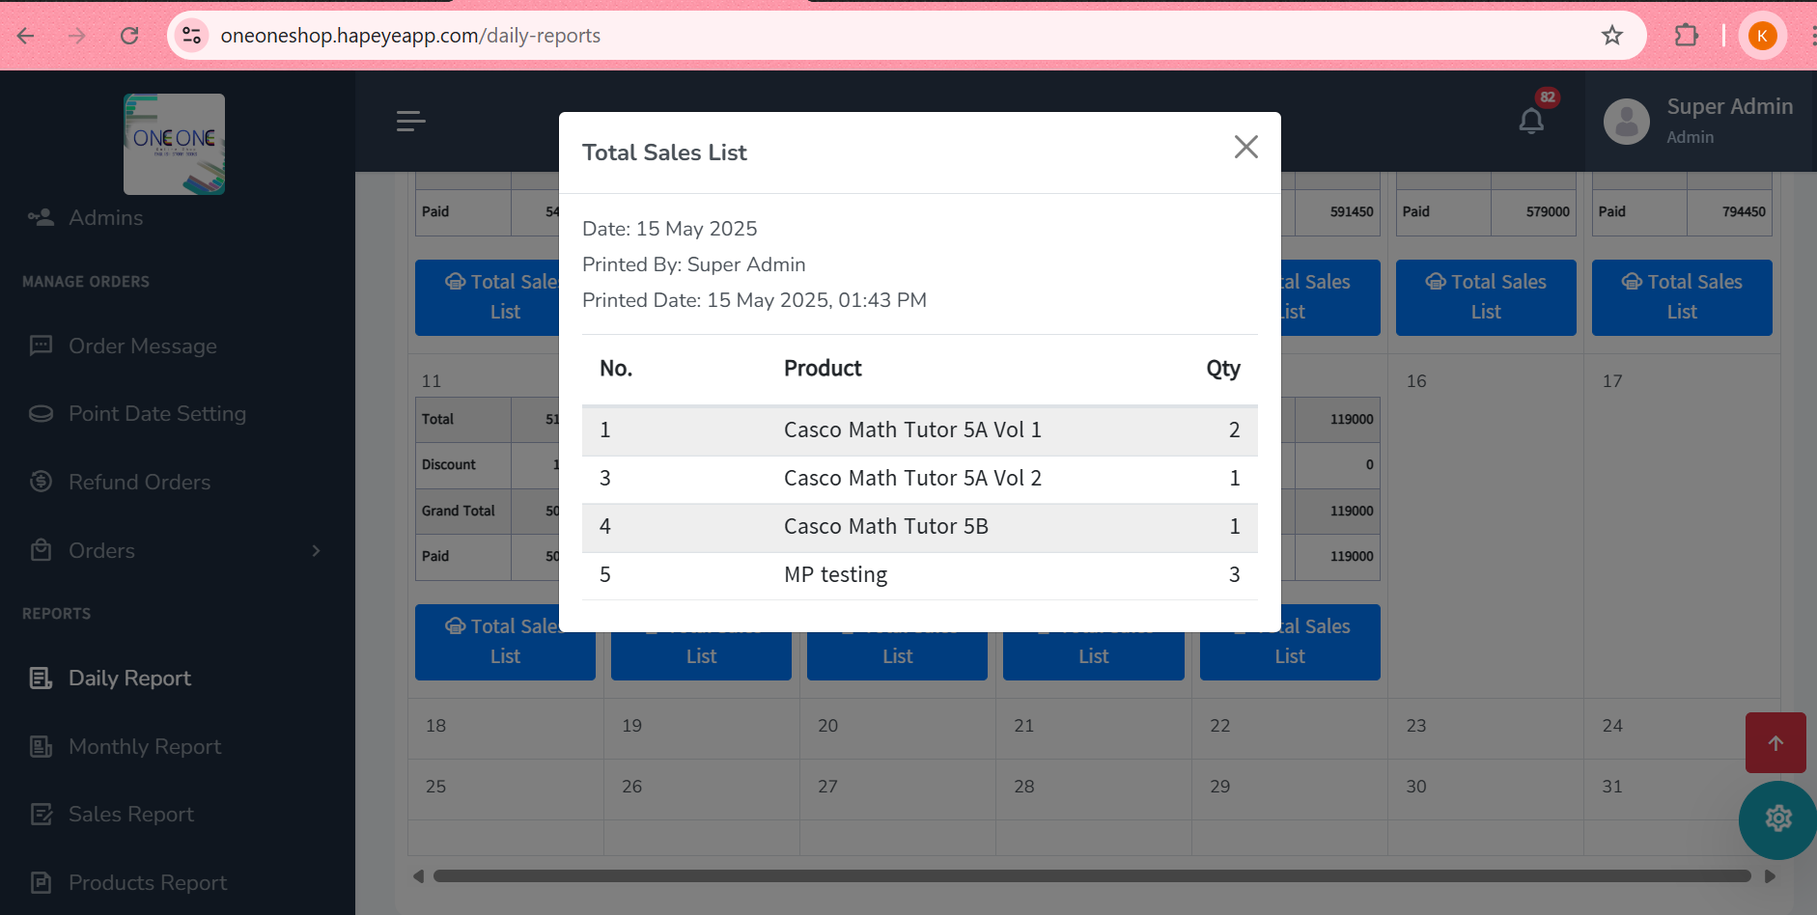Click the Monthly Report document icon
This screenshot has height=915, width=1817.
click(x=41, y=746)
